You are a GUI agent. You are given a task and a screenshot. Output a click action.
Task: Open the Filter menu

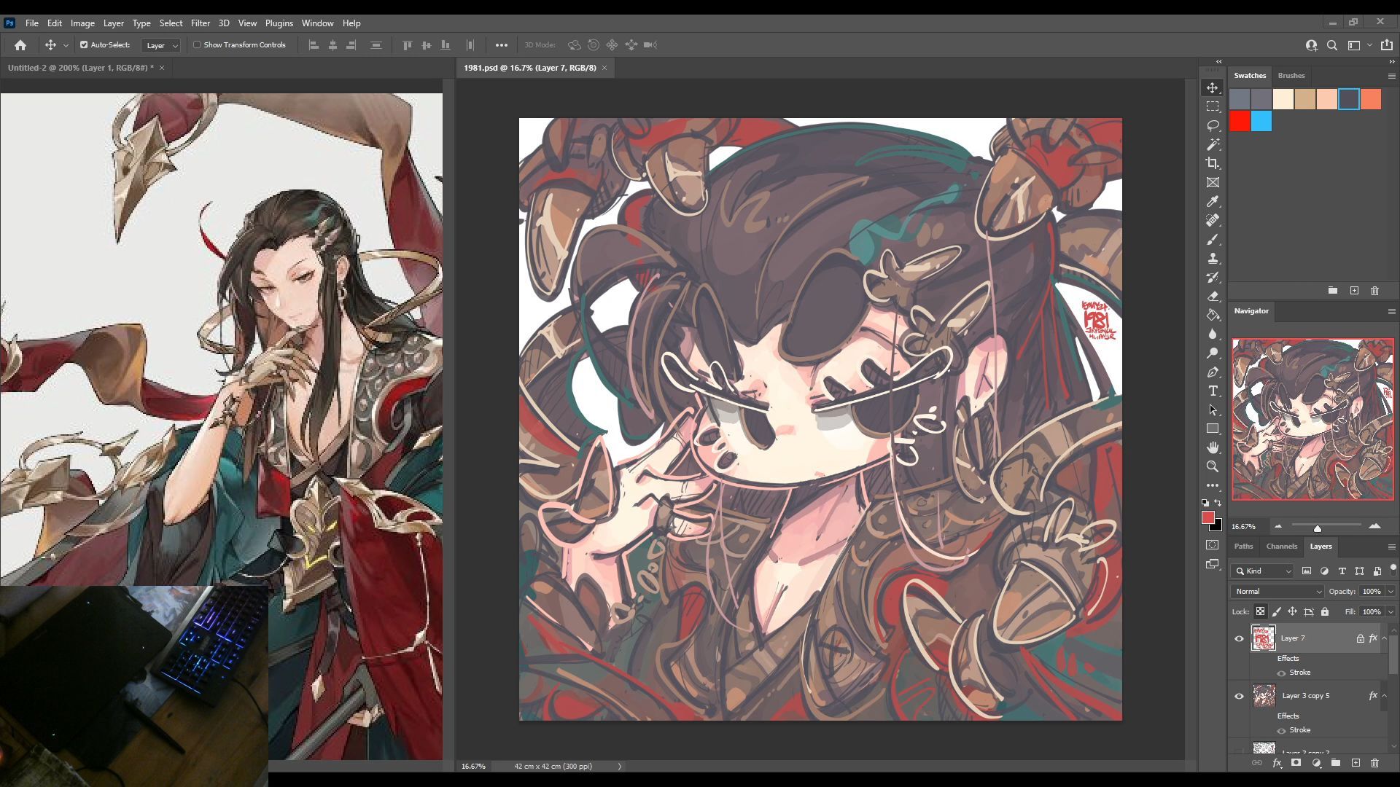click(200, 23)
